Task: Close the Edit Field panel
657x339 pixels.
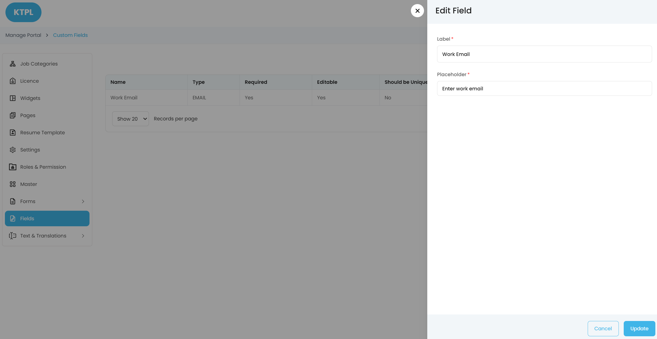Action: 417,11
